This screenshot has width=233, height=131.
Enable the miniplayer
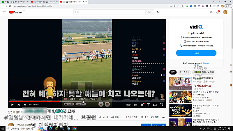pyautogui.click(x=149, y=105)
